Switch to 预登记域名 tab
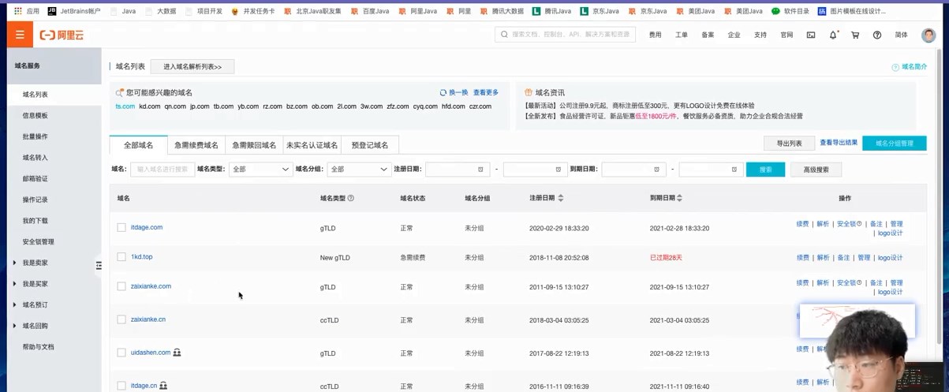Viewport: 949px width, 392px height. (370, 145)
